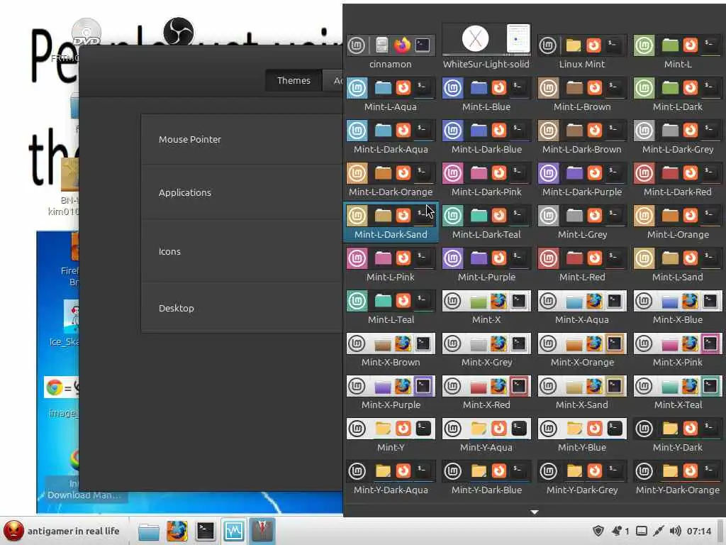Open the calendar from the 07:14 clock
726x545 pixels.
click(698, 531)
